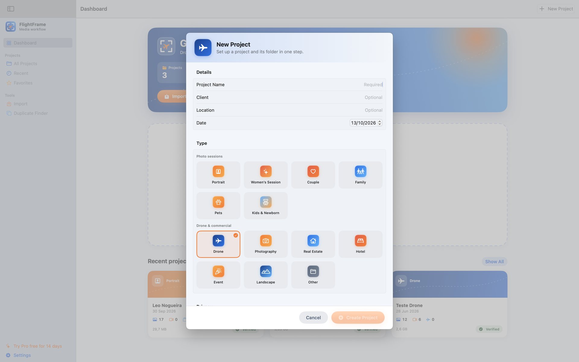Select the Drone project type tile
This screenshot has height=362, width=579.
click(x=218, y=244)
